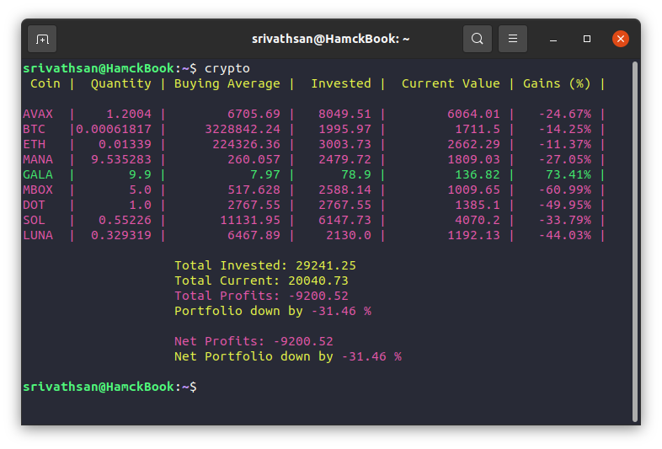This screenshot has height=449, width=662.
Task: Click the SOL coin name
Action: tap(35, 221)
